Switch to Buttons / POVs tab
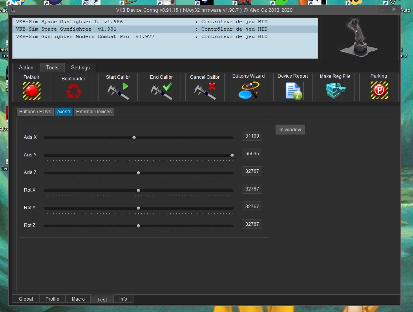The height and width of the screenshot is (312, 413). click(x=35, y=112)
